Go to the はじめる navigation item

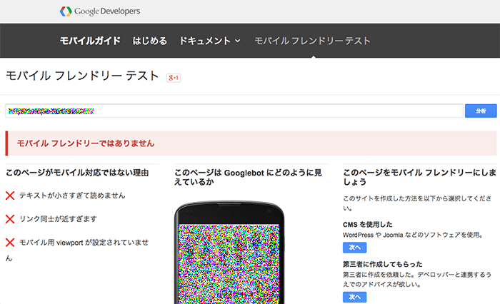click(x=150, y=41)
